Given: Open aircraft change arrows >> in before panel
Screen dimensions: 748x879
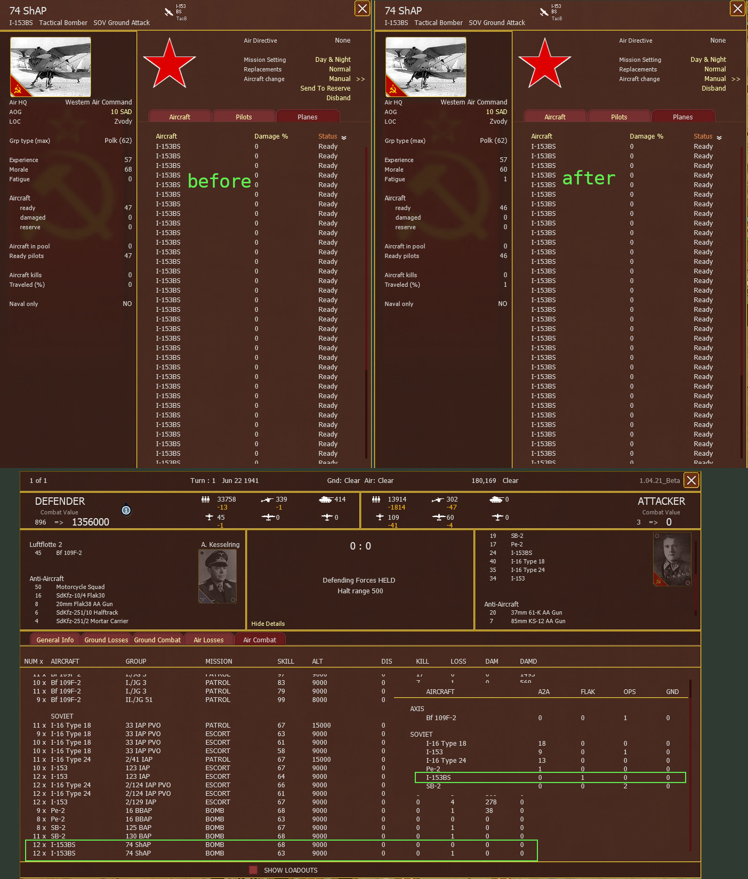Looking at the screenshot, I should (x=361, y=79).
